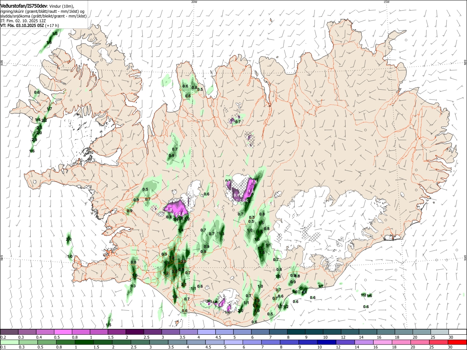
Task: Click the "20W" longitude label
Action: point(194,2)
